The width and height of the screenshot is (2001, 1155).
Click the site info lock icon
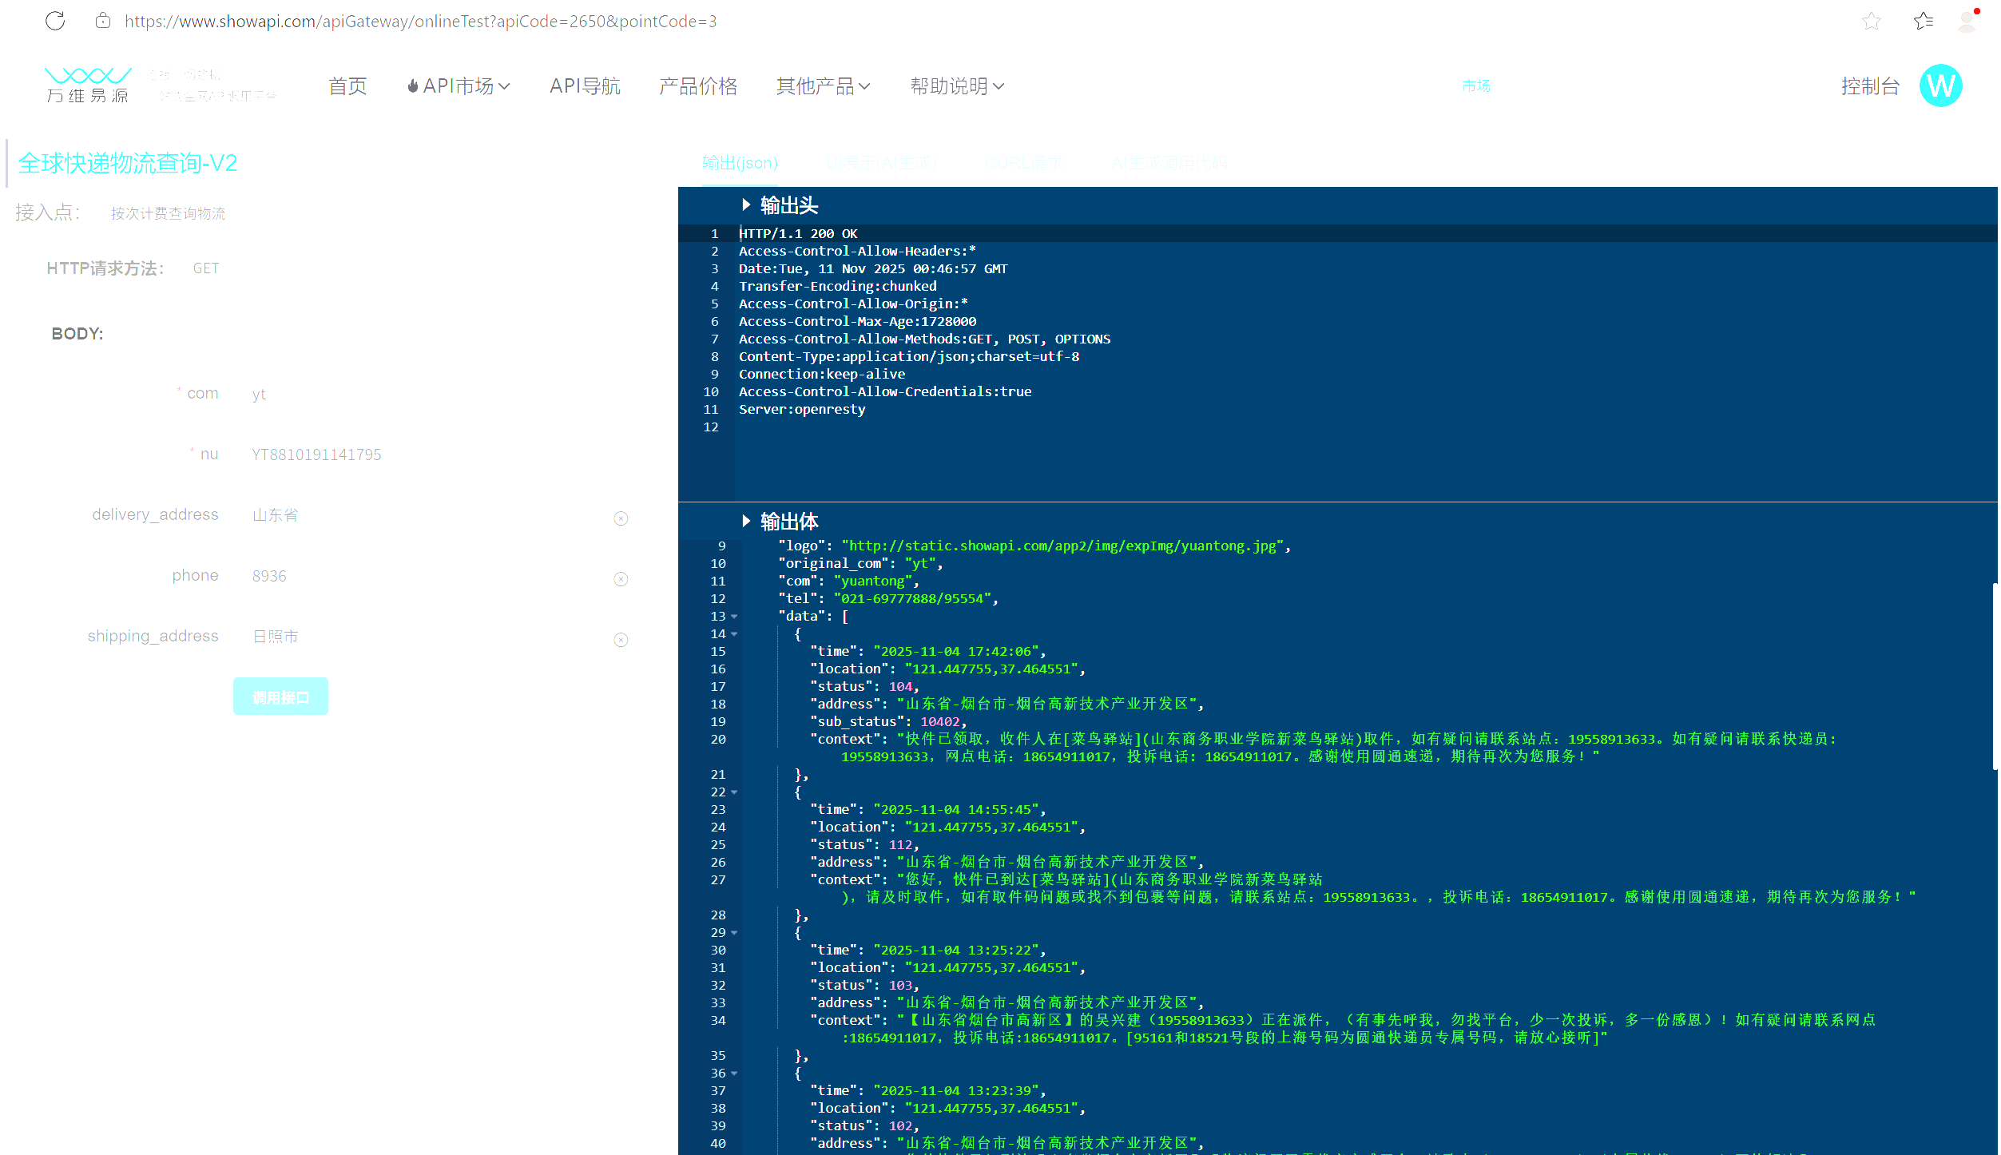point(102,21)
